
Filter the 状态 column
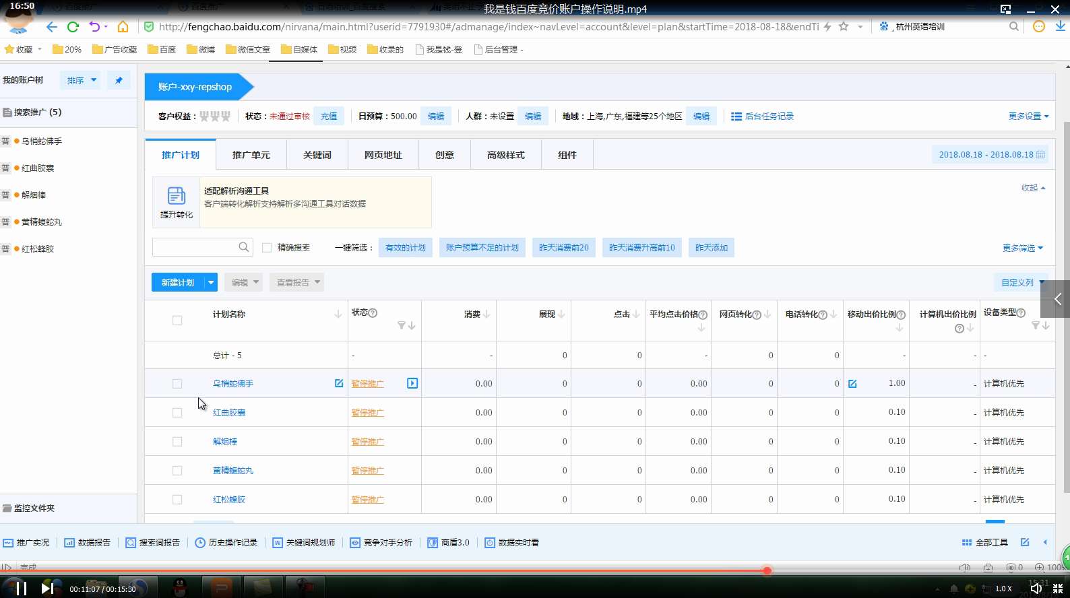coord(402,325)
